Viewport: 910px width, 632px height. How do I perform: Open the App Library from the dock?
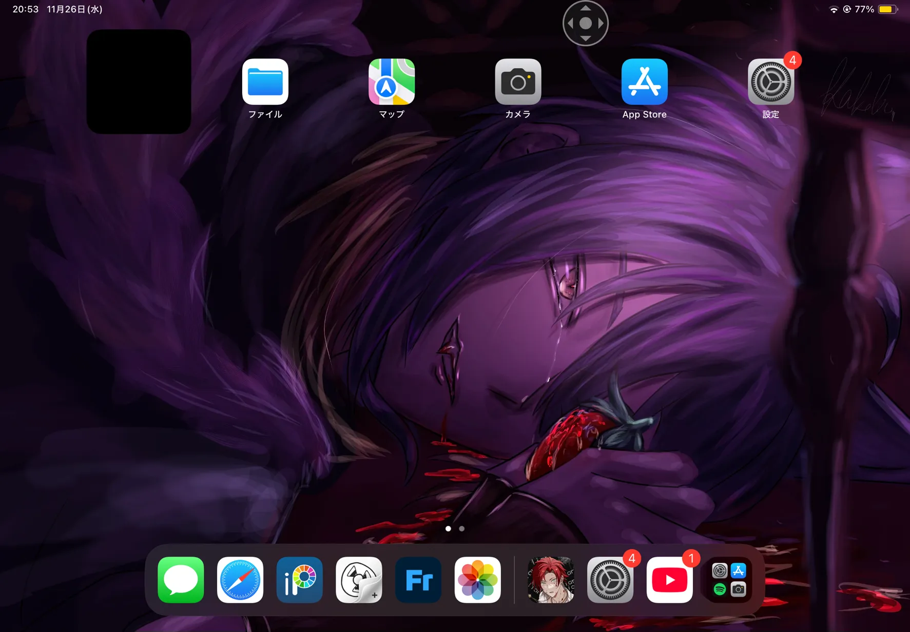729,580
